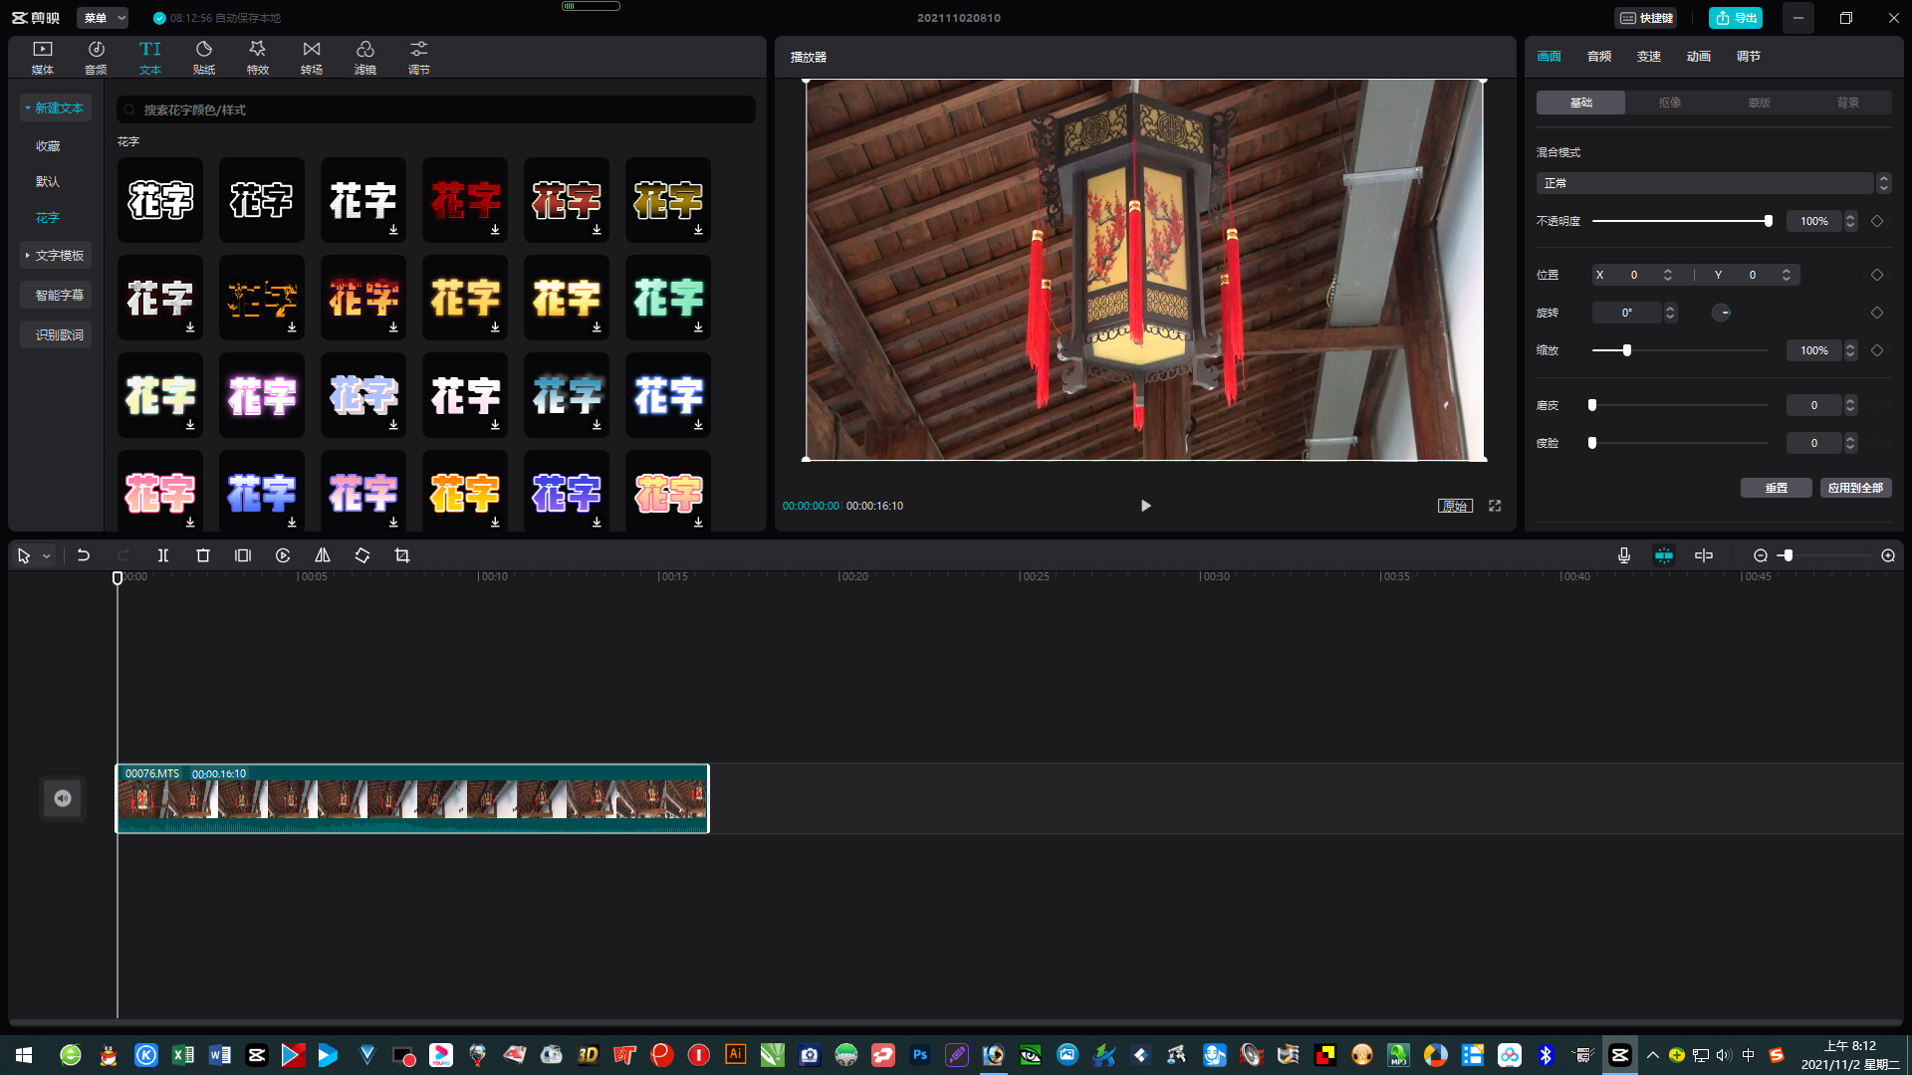Screen dimensions: 1912x1075
Task: Select the 00076.MTS clip on the timeline
Action: pos(412,798)
